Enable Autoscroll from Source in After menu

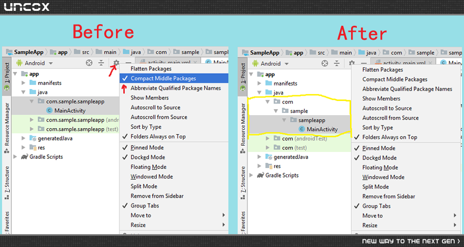coord(406,118)
